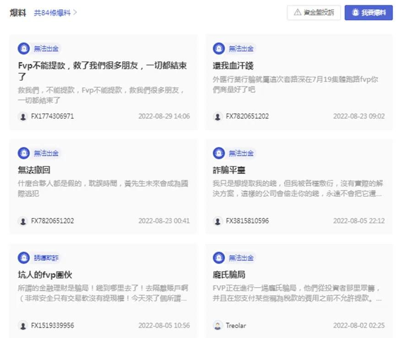Click the timestamp 2022-08-23 00:41

[164, 221]
